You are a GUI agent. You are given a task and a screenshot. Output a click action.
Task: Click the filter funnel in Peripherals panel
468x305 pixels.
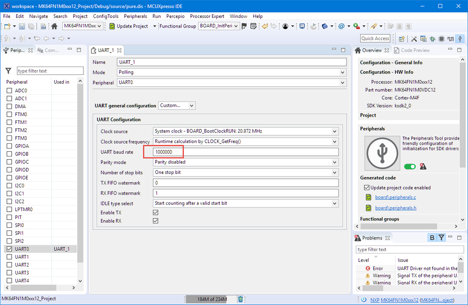[x=8, y=71]
